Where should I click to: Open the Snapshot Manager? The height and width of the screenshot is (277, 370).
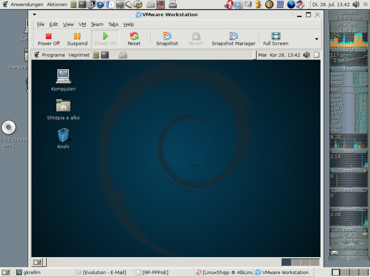[x=234, y=39]
